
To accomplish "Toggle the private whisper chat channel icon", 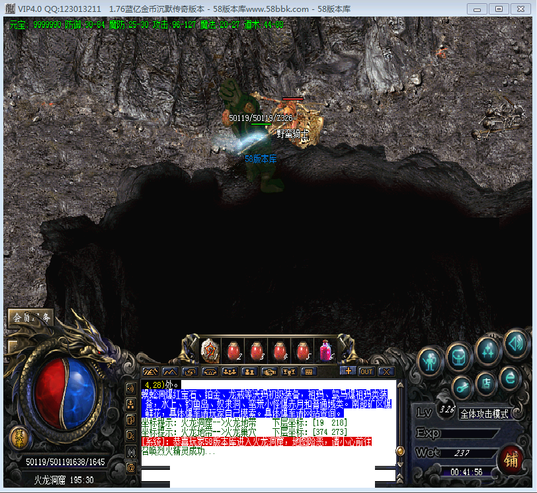I will click(131, 420).
